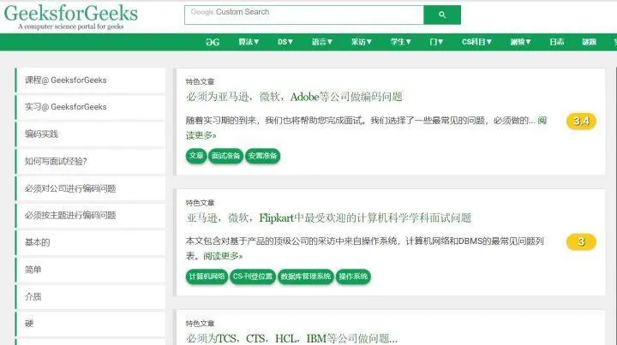Select 编码实践 in the sidebar
617x345 pixels.
[90, 134]
